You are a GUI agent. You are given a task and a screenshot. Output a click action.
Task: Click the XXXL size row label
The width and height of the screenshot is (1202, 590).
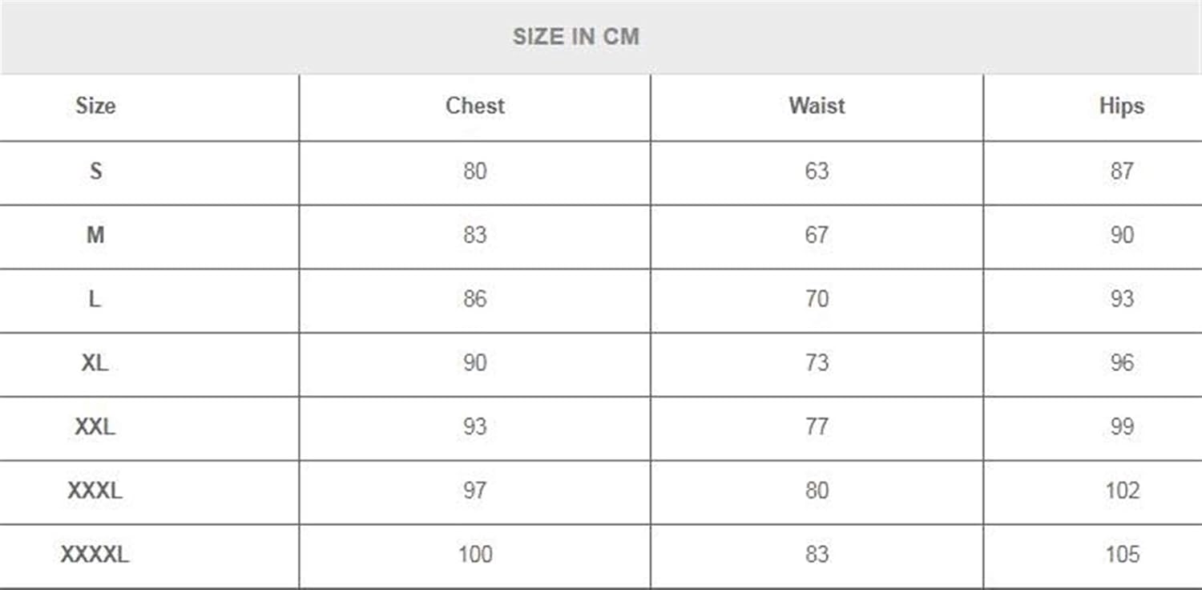(95, 491)
